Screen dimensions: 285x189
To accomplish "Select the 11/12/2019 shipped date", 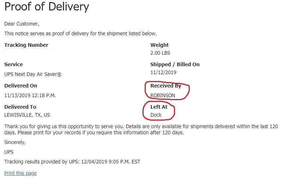I will [163, 72].
